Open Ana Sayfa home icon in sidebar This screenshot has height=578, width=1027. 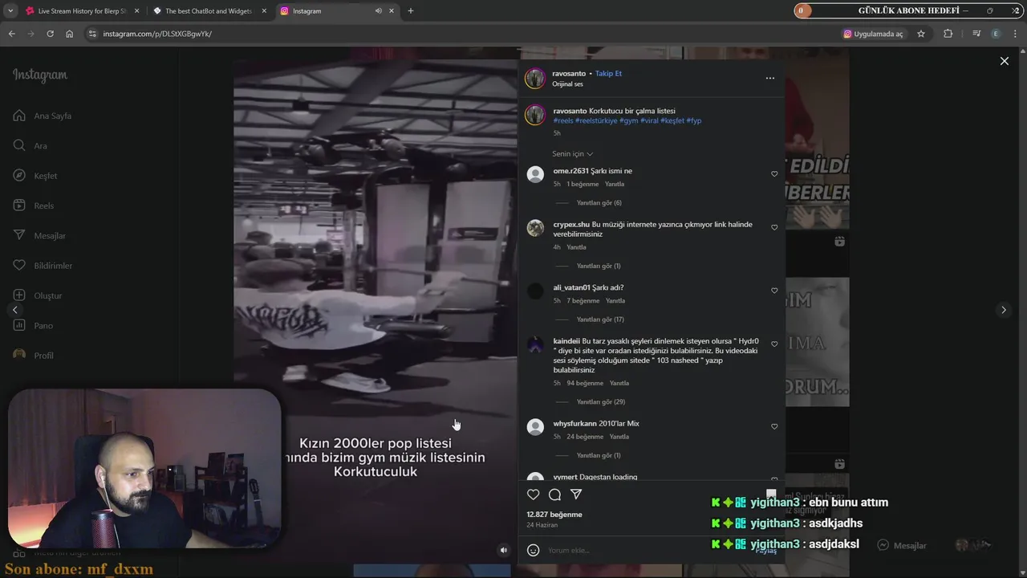click(x=19, y=116)
